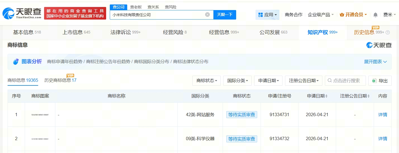Image resolution: width=399 pixels, height=153 pixels.
Task: Switch to 查老板 search tab
Action: (136, 7)
